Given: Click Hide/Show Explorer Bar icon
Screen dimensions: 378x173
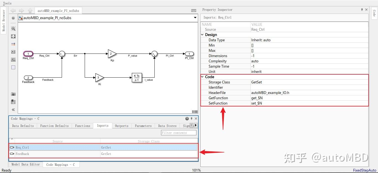Looking at the screenshot, I should pos(13,18).
